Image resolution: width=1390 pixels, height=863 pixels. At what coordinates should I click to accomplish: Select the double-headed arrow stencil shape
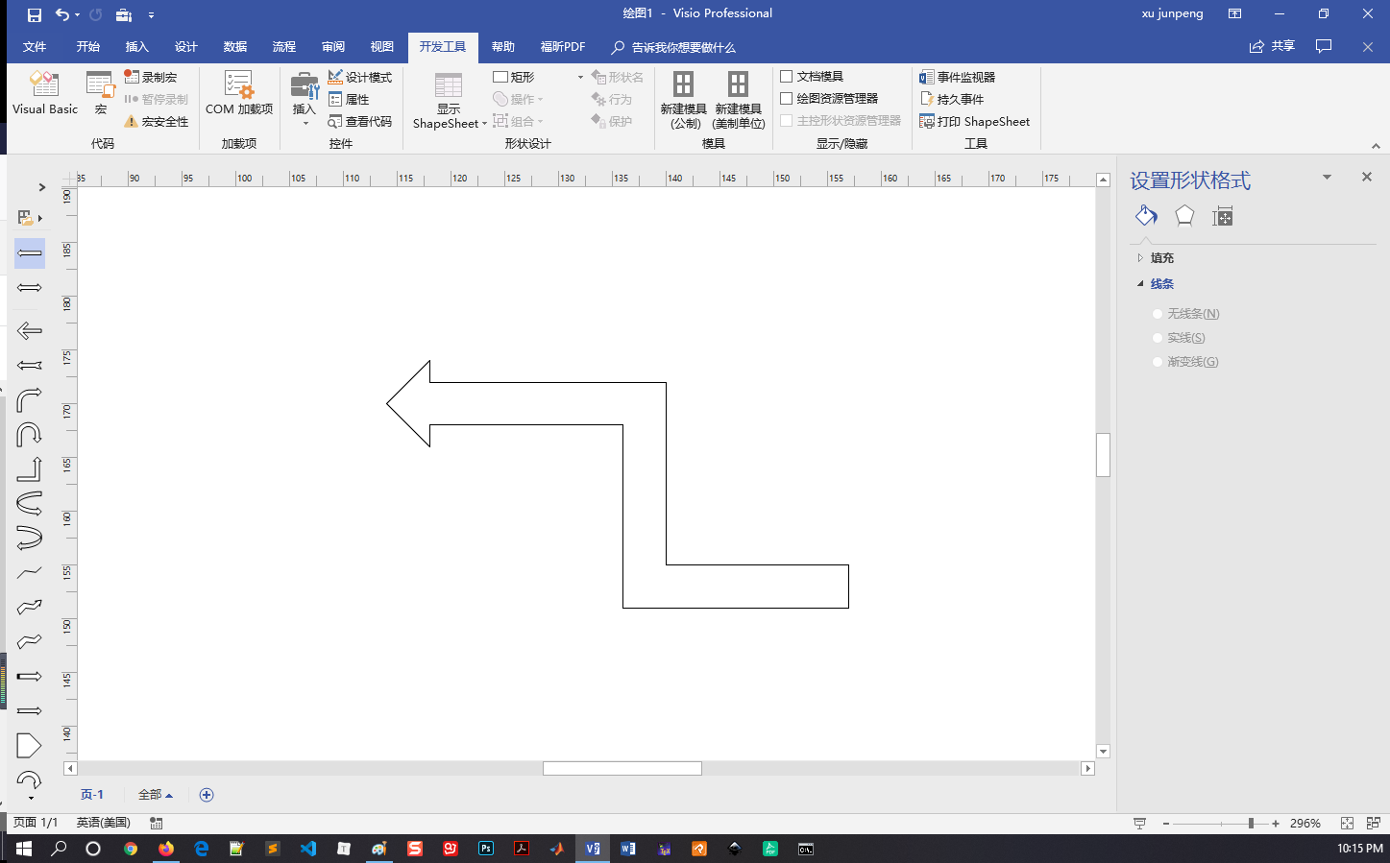pos(30,288)
